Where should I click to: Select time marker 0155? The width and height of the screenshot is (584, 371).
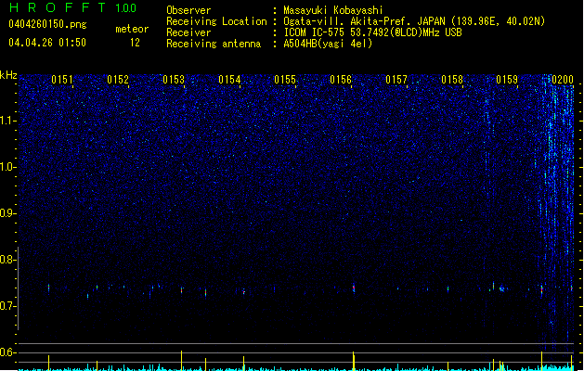[285, 80]
